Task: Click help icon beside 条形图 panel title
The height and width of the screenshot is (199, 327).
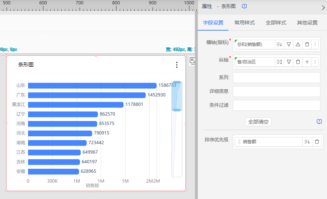Action: coord(245,6)
